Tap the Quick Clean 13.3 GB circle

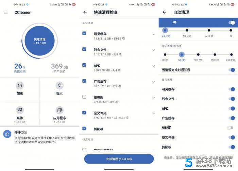(x=40, y=41)
